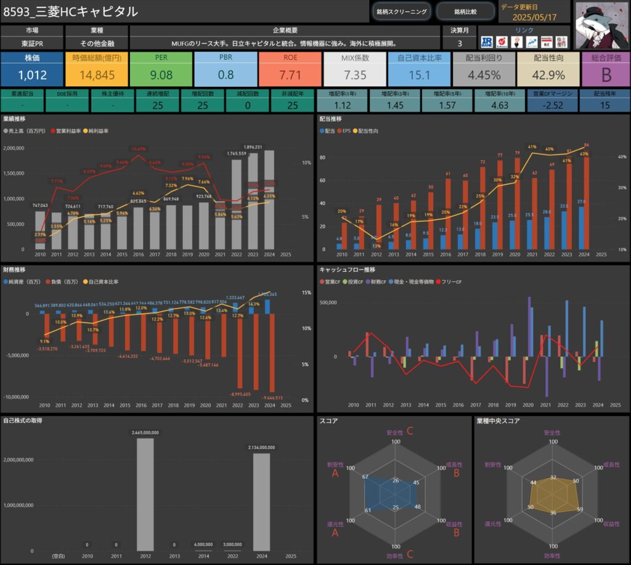
Task: Open the Rakuten securities link icon
Action: click(x=502, y=42)
